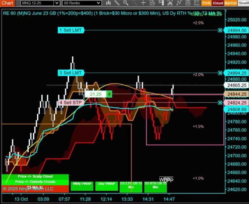Click the +1.0% level label
249x204 pixels.
[198, 178]
